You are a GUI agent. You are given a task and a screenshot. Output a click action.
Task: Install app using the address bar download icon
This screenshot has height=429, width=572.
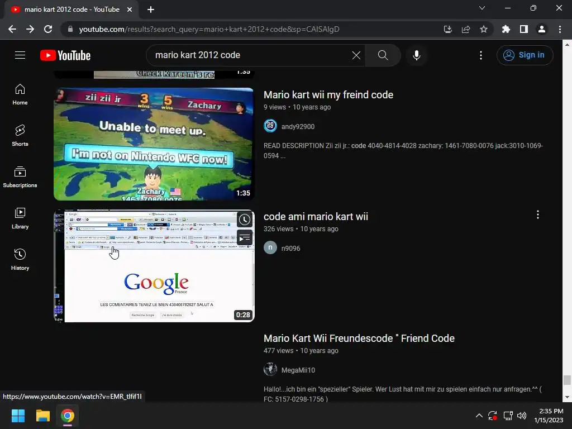pyautogui.click(x=447, y=29)
